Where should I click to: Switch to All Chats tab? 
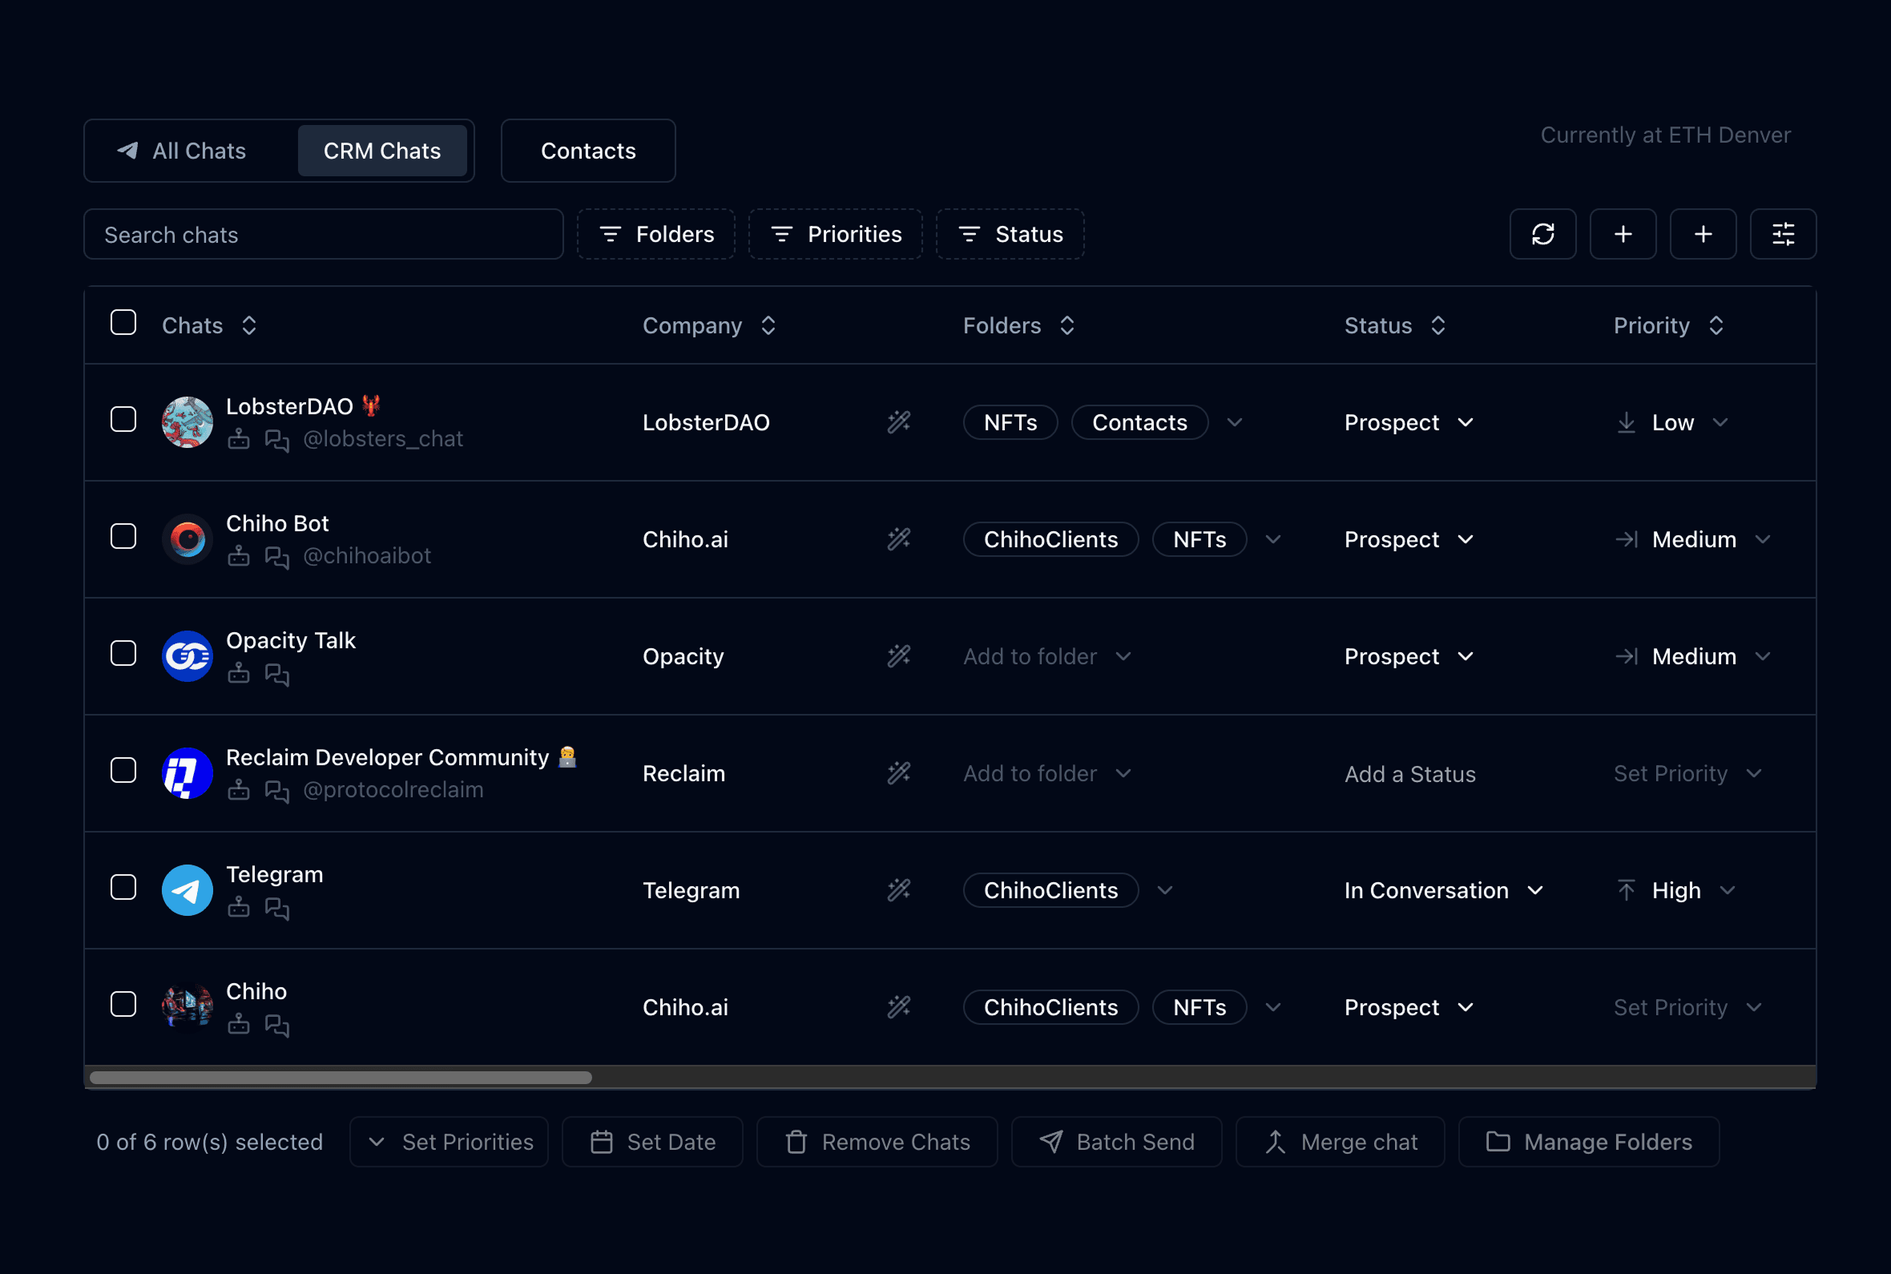coord(182,151)
